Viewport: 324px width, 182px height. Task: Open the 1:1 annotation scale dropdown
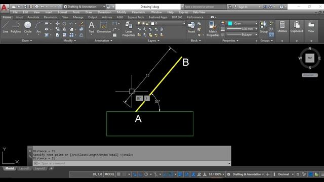[x=216, y=174]
